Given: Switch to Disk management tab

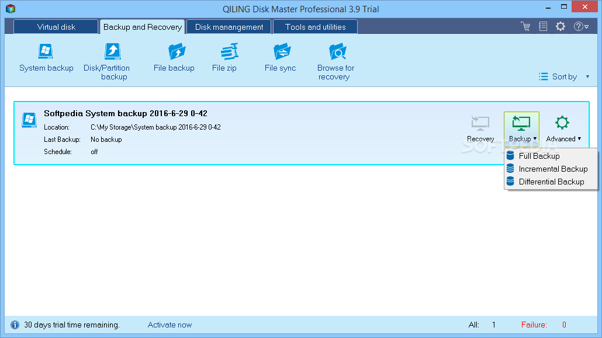Looking at the screenshot, I should click(229, 27).
